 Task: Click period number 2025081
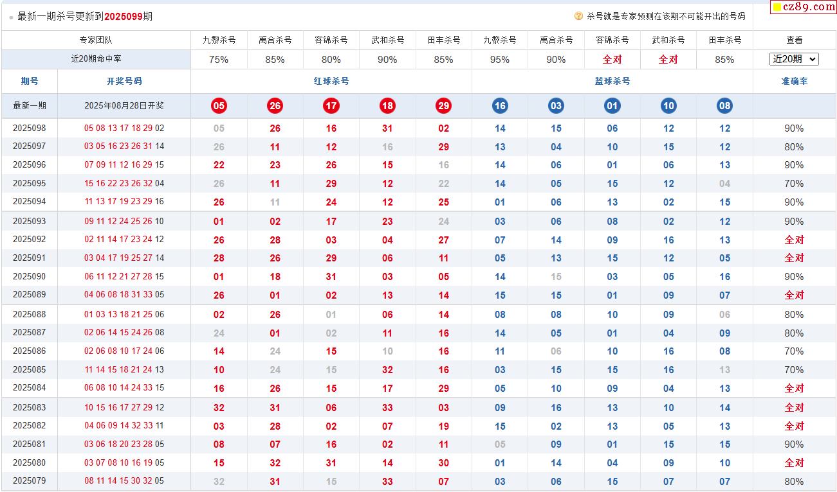(30, 444)
